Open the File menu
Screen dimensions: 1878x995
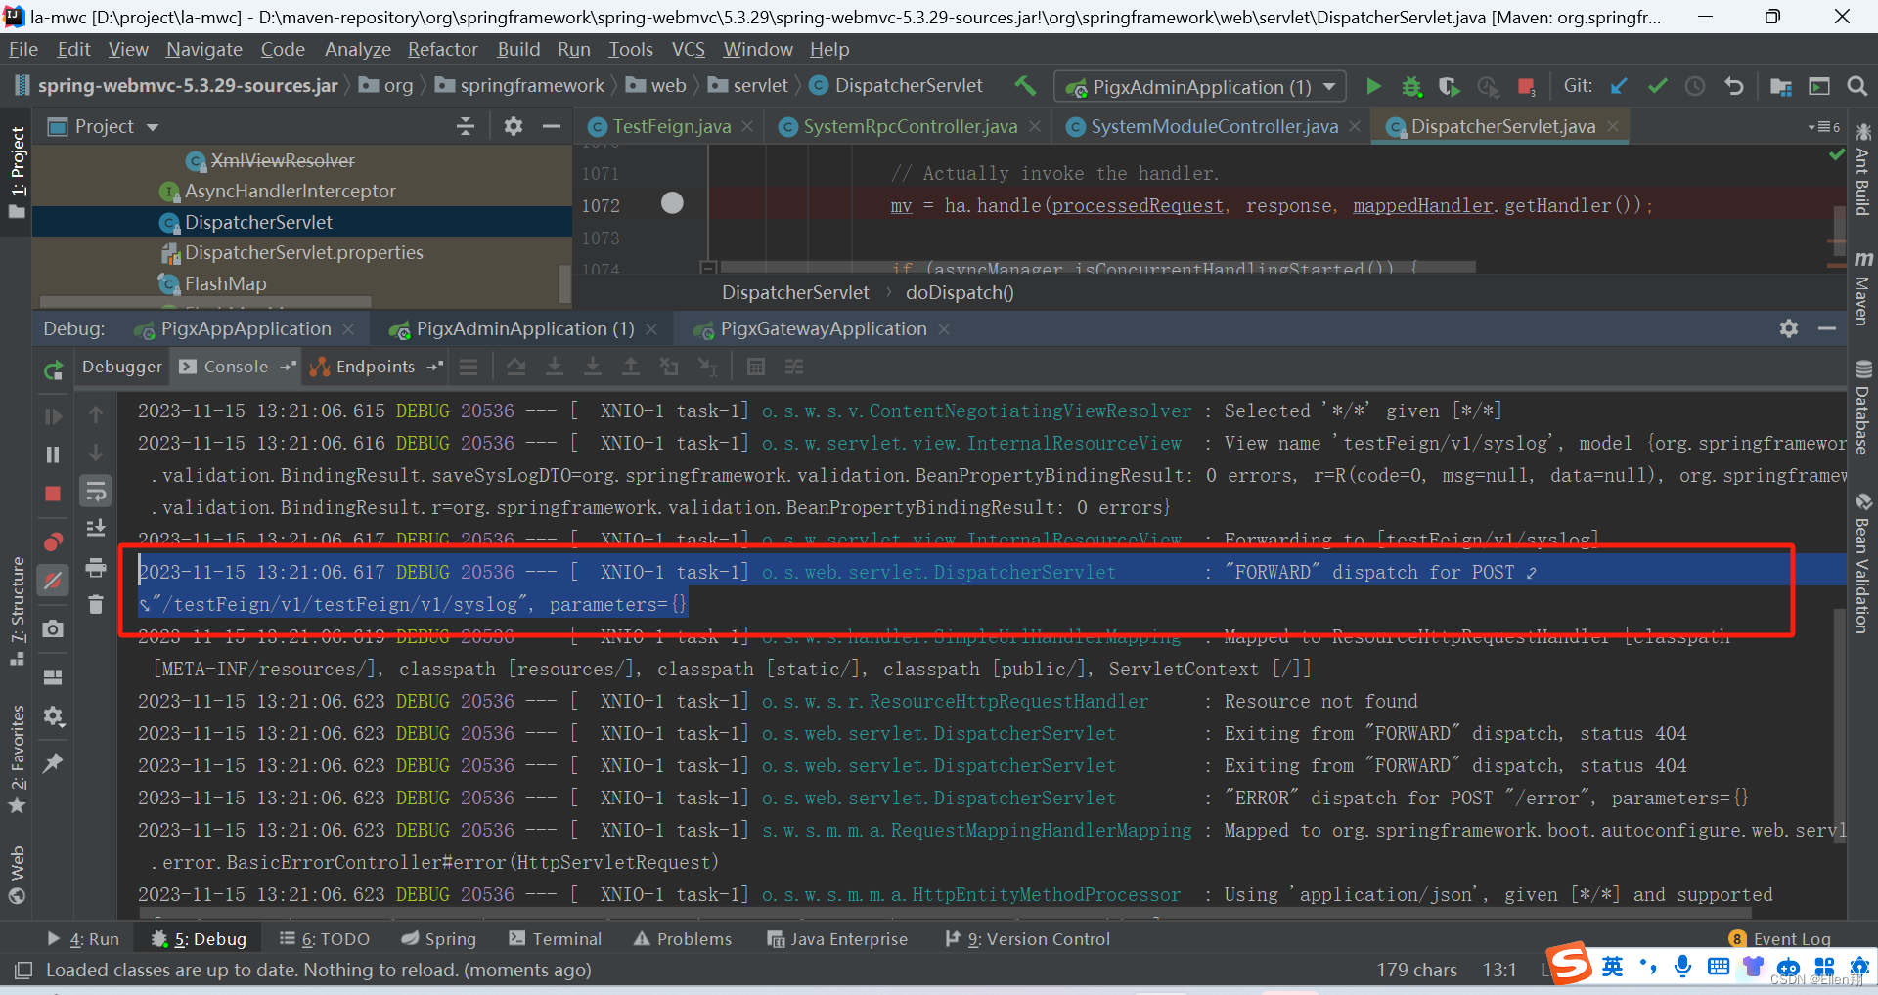[23, 49]
